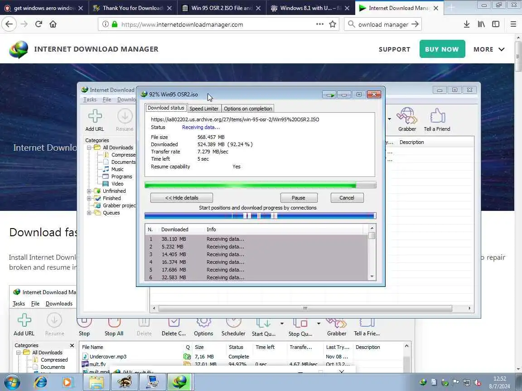522x391 pixels.
Task: Switch to Win 95 OSR 2 ISO browser tab
Action: click(222, 8)
